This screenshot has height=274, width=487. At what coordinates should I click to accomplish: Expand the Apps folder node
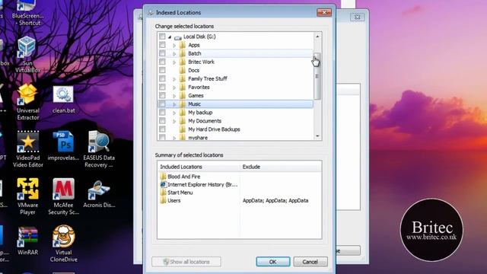pos(174,46)
